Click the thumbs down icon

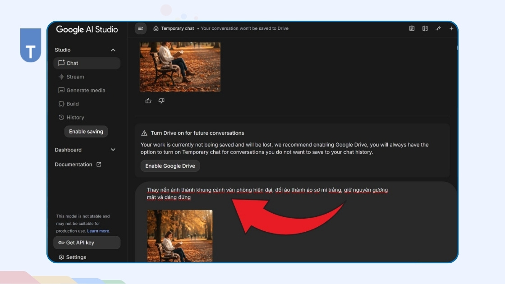[x=161, y=101]
